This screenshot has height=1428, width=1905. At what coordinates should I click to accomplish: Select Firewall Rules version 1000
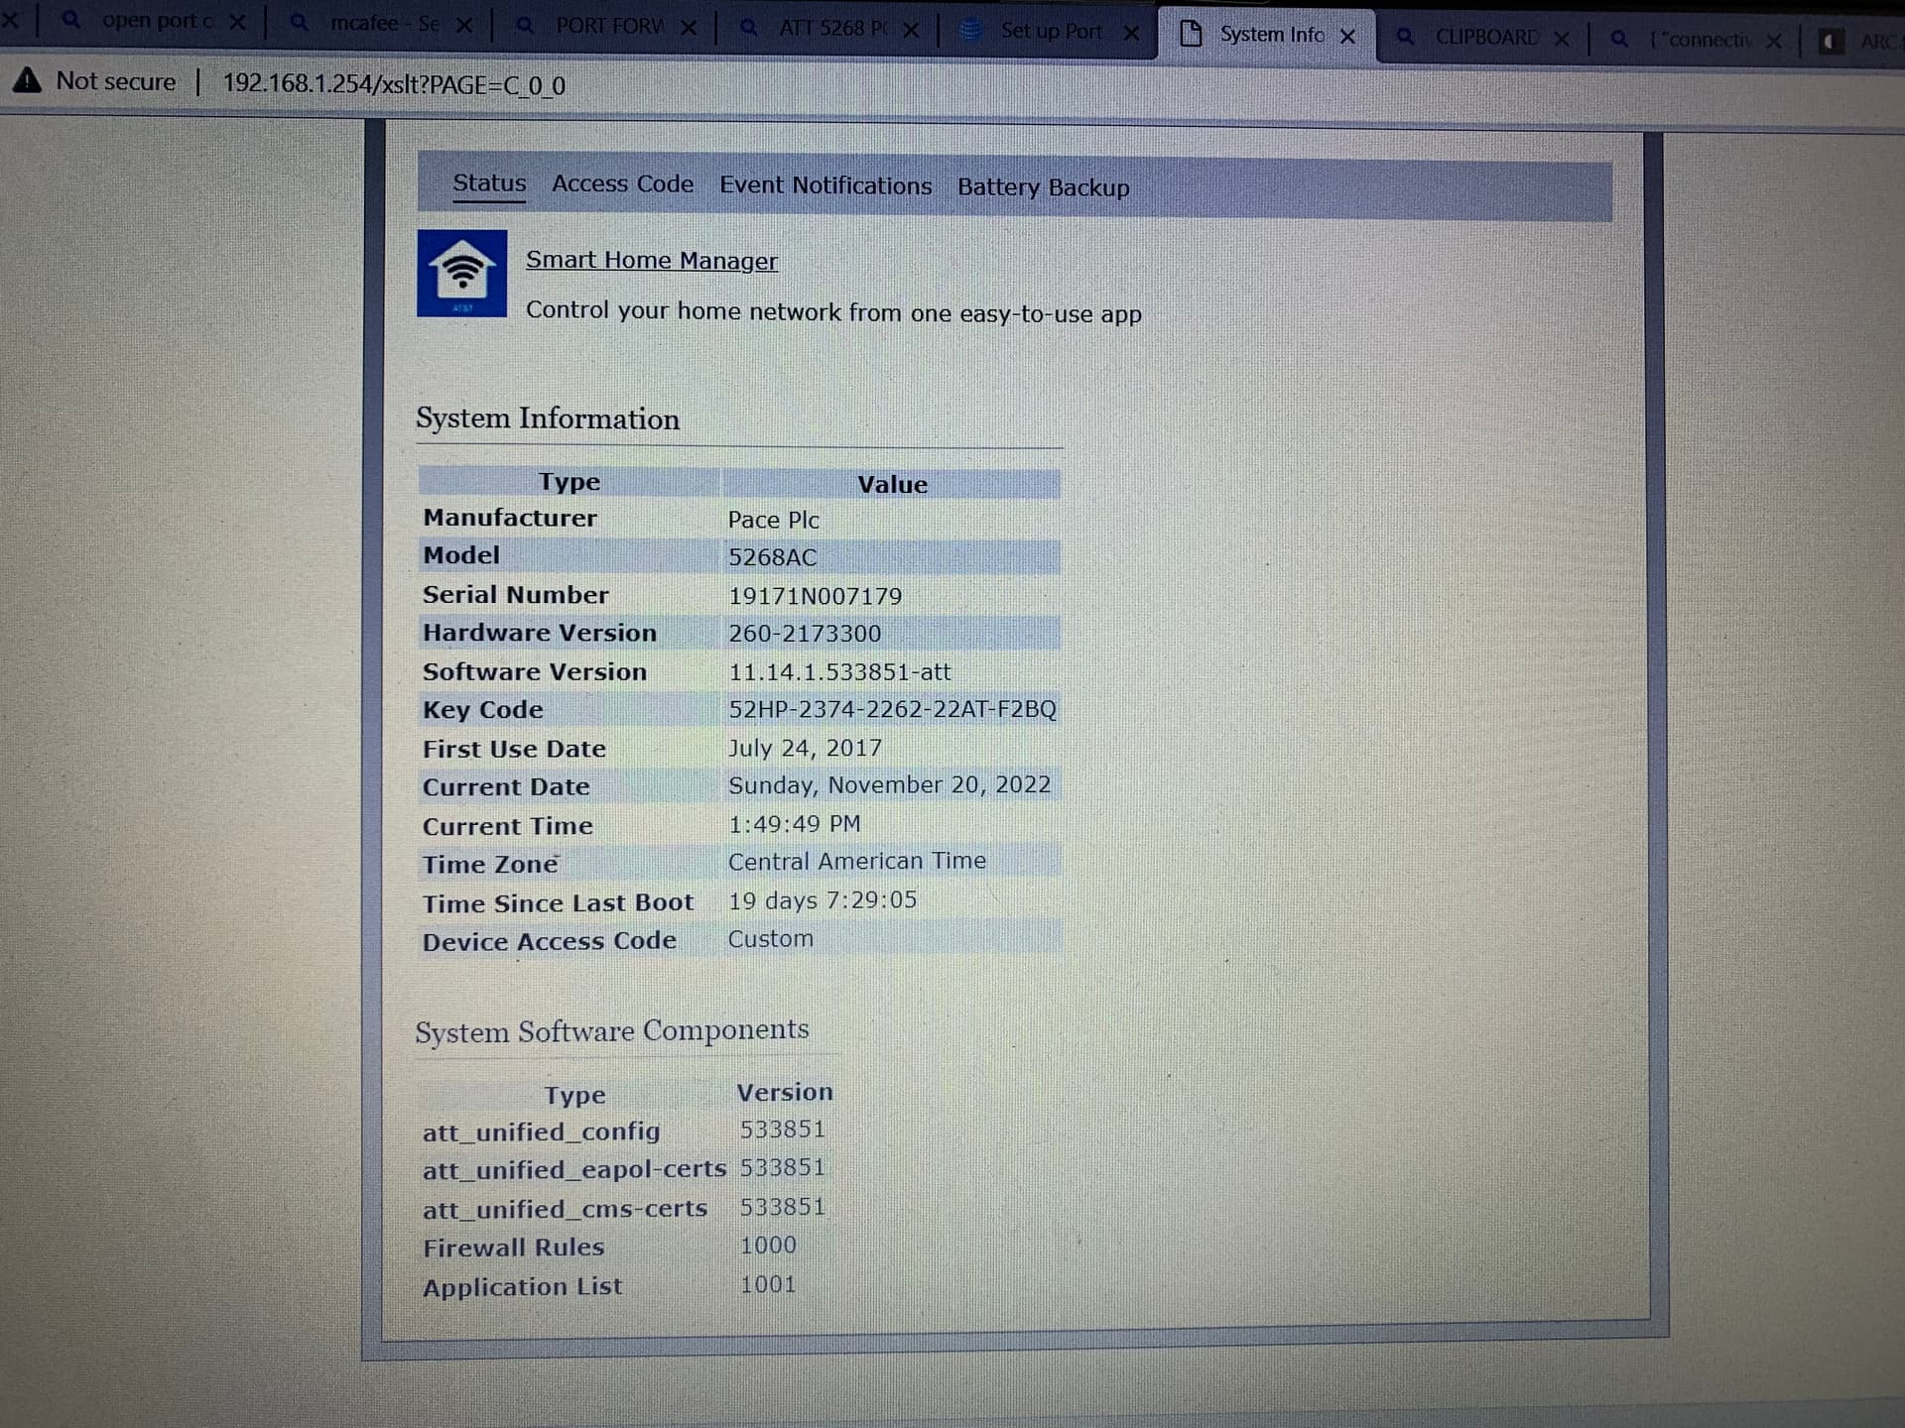[x=768, y=1245]
